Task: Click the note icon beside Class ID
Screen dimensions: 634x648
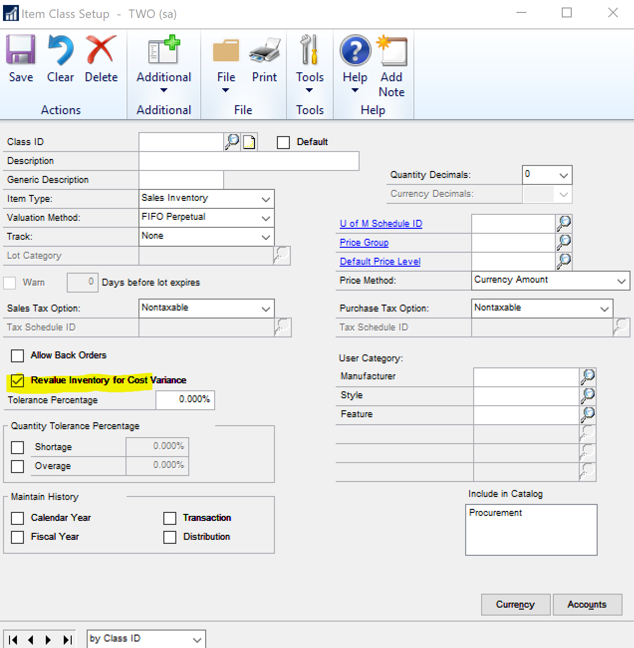Action: 250,143
